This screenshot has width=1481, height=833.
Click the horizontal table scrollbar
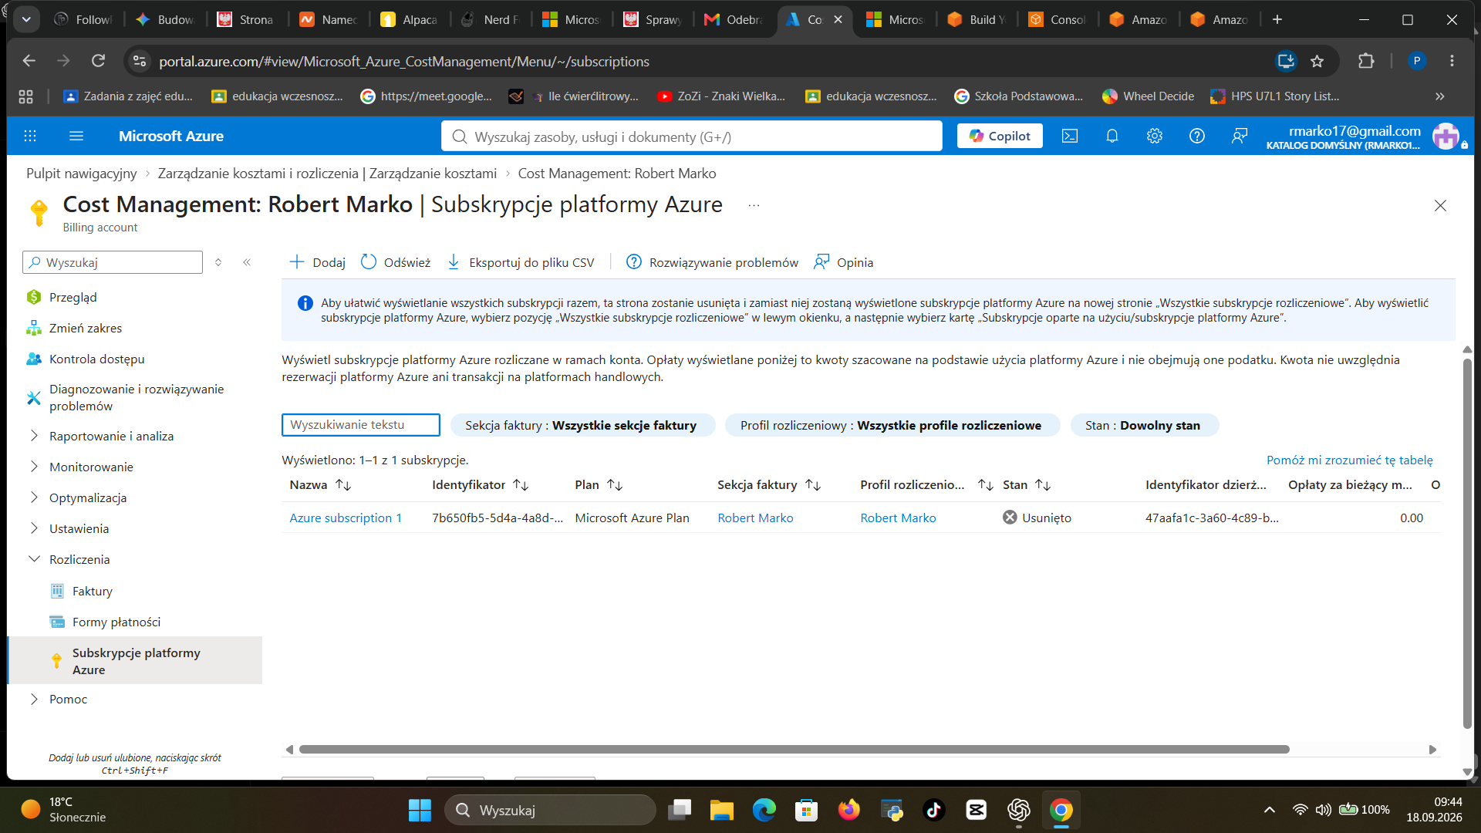tap(794, 749)
